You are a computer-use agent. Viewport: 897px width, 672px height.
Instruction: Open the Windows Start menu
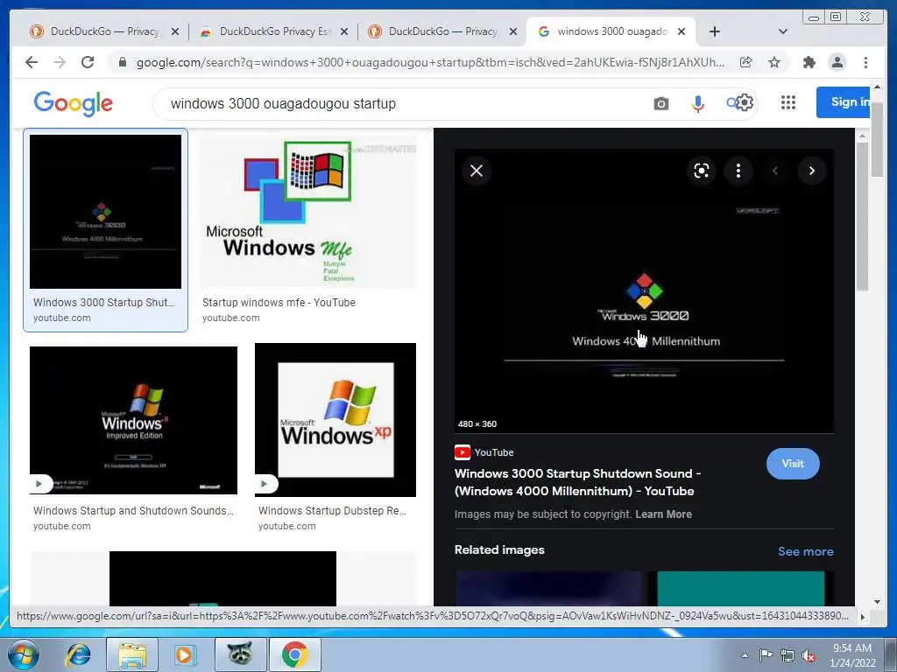pyautogui.click(x=23, y=654)
